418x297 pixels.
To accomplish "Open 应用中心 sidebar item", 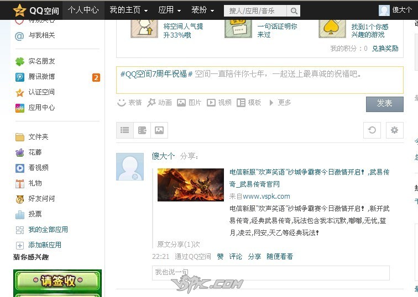I will pyautogui.click(x=41, y=108).
